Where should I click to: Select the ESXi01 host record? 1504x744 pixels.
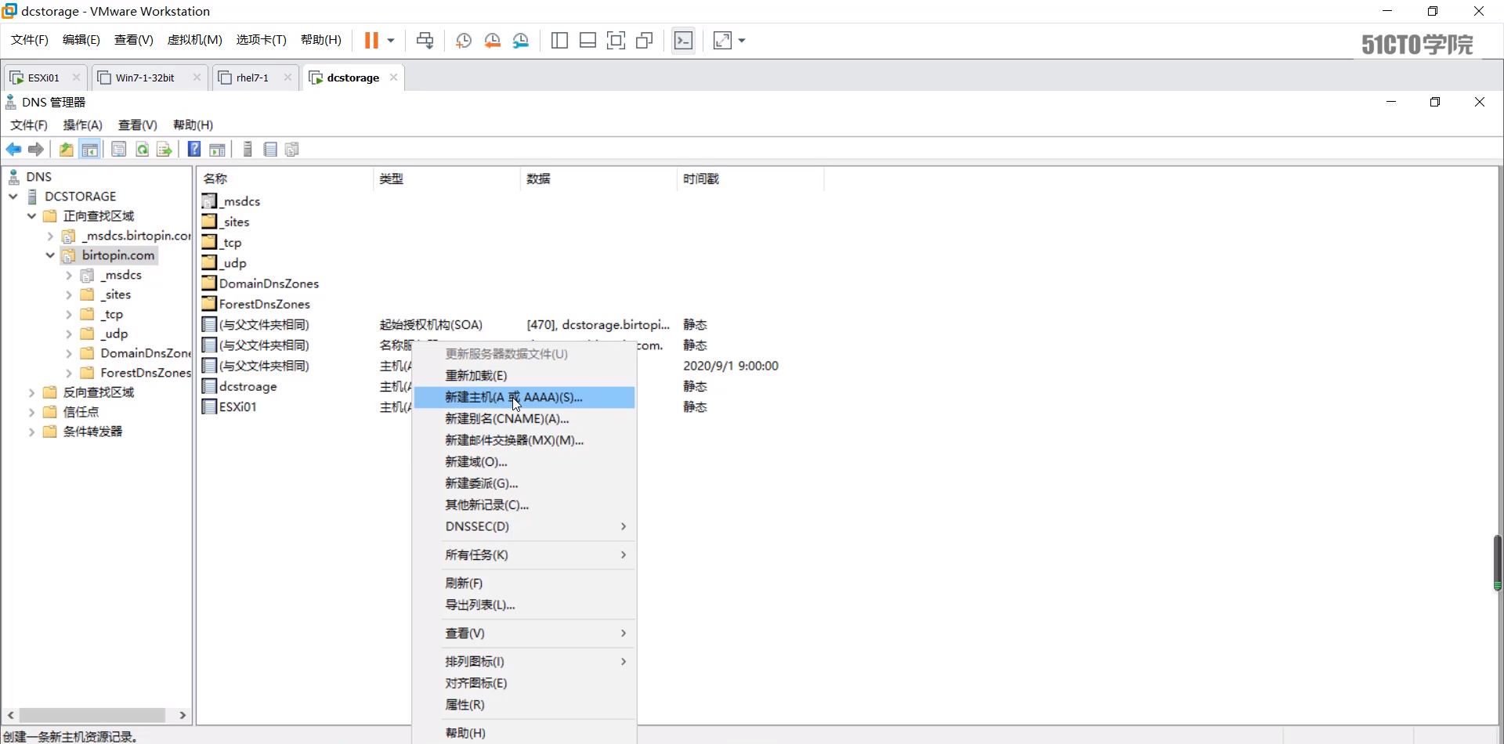click(238, 407)
